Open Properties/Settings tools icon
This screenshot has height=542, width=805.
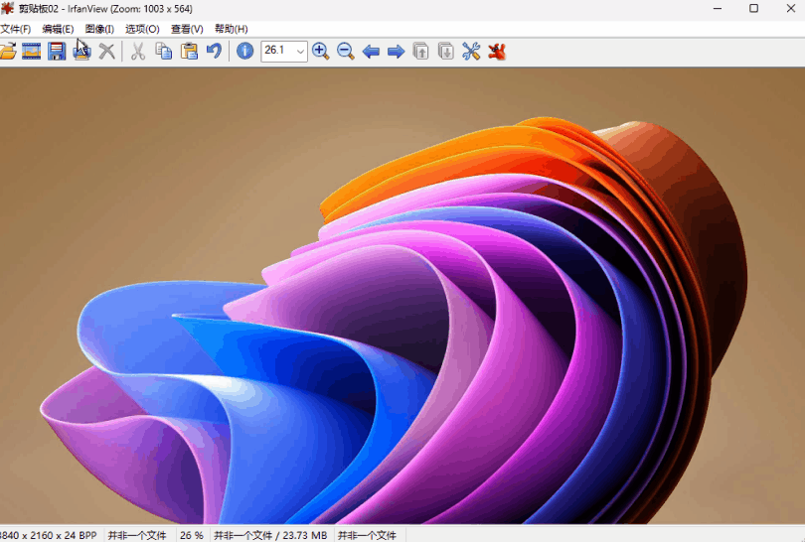click(471, 52)
